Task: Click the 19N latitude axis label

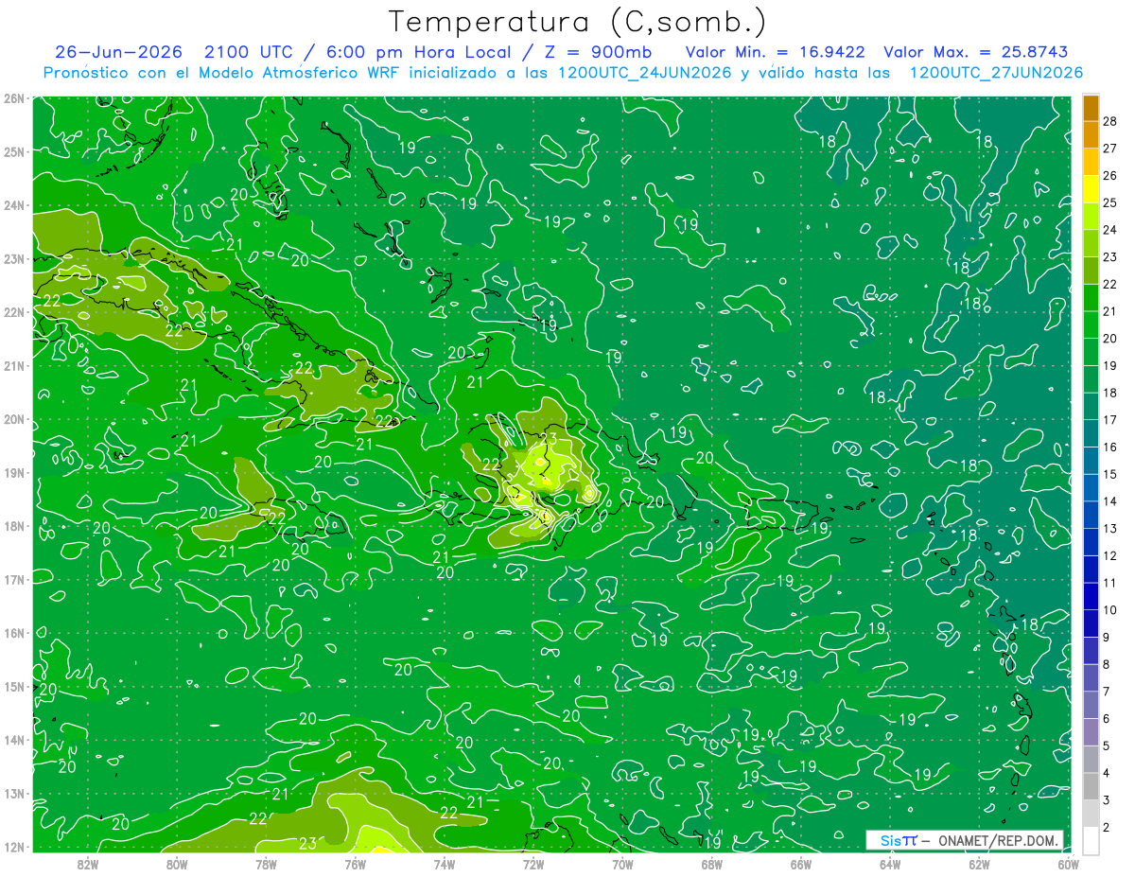Action: [14, 472]
